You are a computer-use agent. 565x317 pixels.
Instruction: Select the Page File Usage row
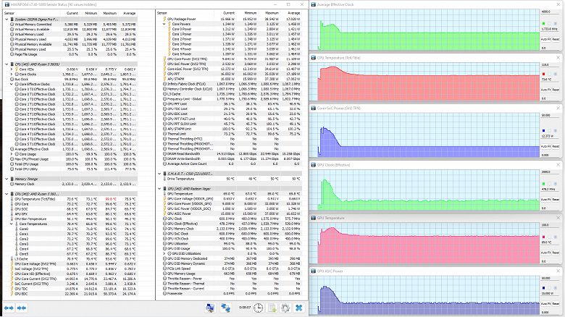(73, 54)
